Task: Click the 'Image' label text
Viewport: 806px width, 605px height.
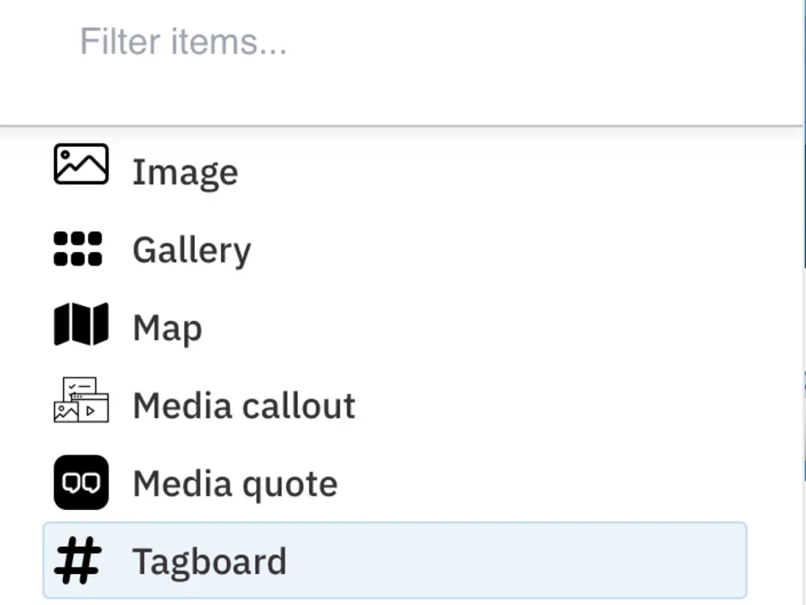Action: [x=185, y=171]
